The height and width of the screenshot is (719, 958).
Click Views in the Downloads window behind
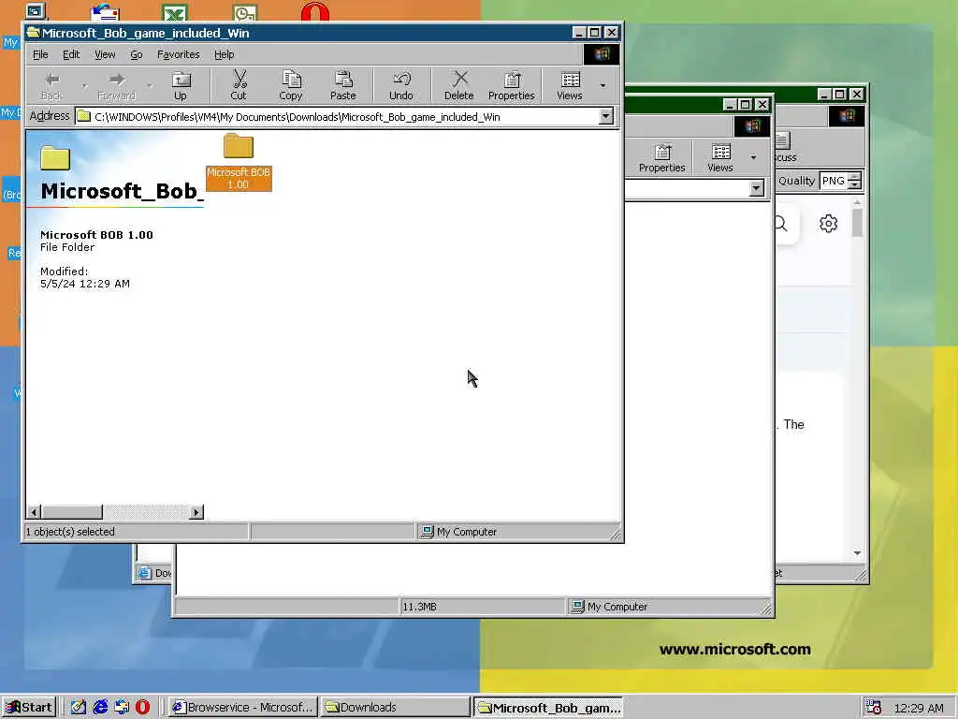(720, 157)
